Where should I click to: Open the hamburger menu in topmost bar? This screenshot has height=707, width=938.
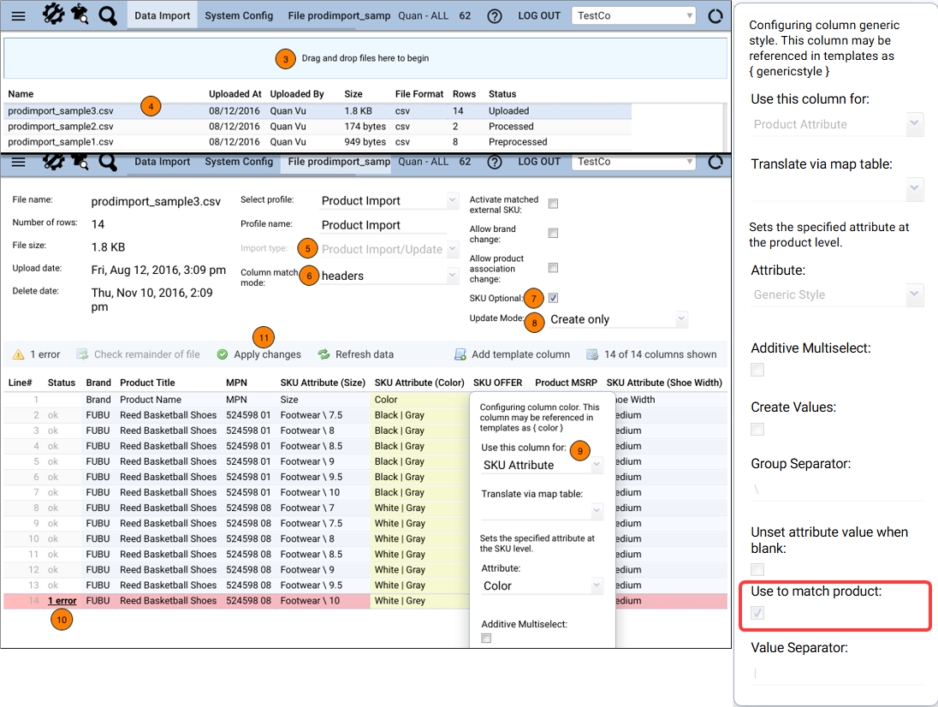click(17, 15)
